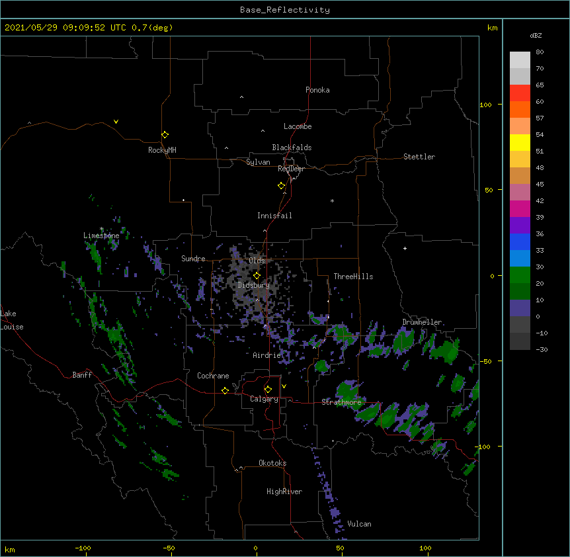
Task: Click the yellow diamond marker above RockyMH
Action: (x=165, y=135)
